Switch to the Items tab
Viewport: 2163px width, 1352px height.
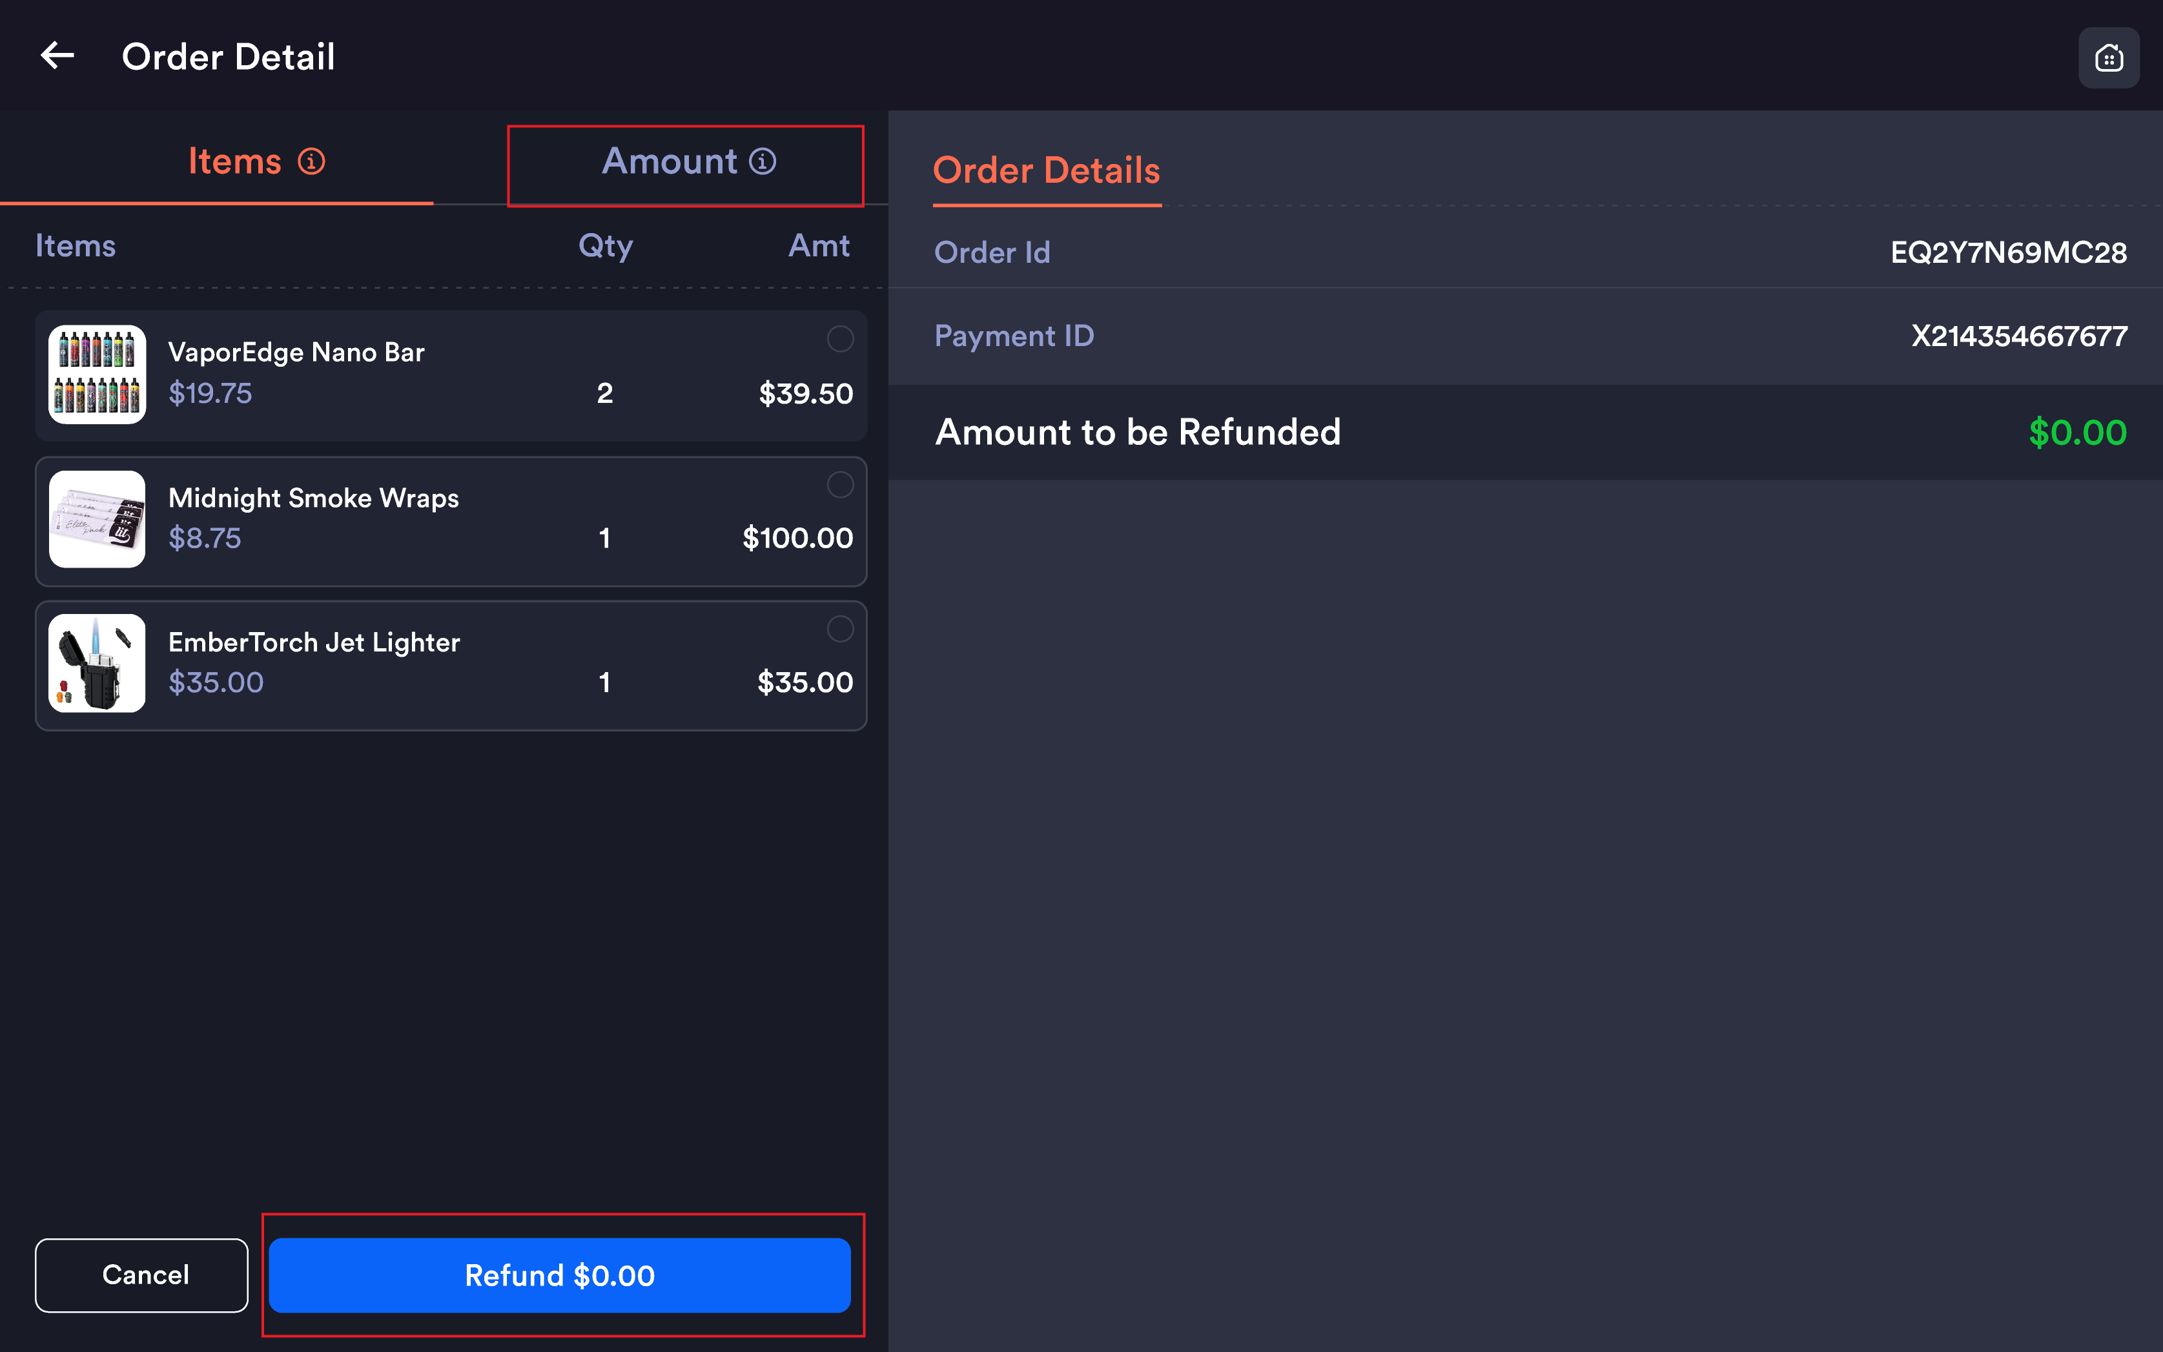(216, 163)
